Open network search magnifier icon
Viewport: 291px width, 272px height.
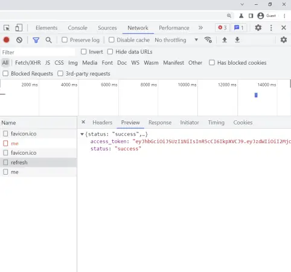(x=48, y=40)
